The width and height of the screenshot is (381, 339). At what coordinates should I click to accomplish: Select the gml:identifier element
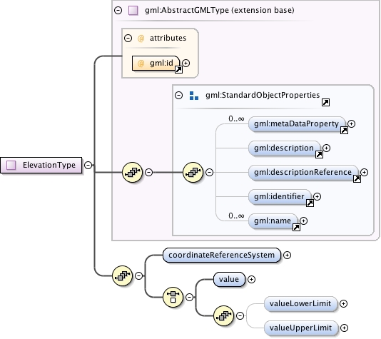tap(280, 196)
